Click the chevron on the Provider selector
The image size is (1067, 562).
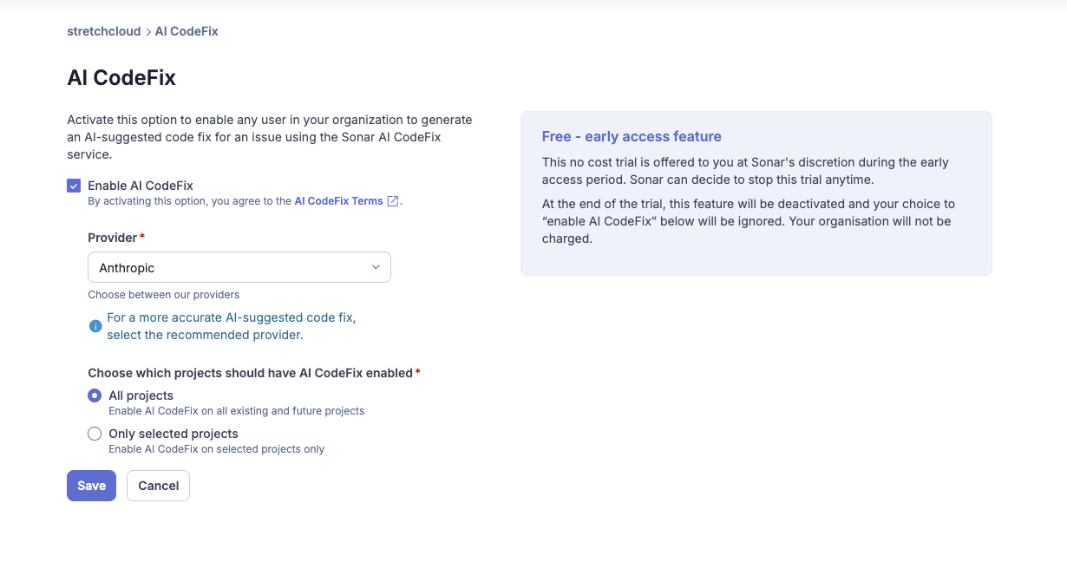pyautogui.click(x=376, y=267)
